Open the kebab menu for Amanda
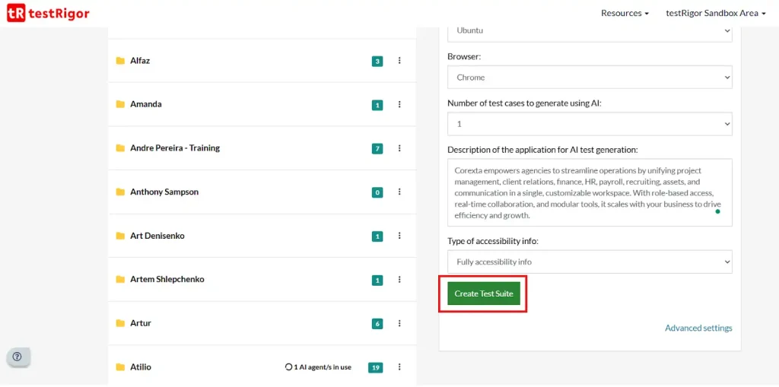The height and width of the screenshot is (387, 779). point(399,104)
